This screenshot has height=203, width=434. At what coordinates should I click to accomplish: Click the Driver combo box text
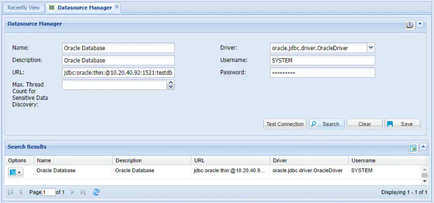(x=319, y=48)
